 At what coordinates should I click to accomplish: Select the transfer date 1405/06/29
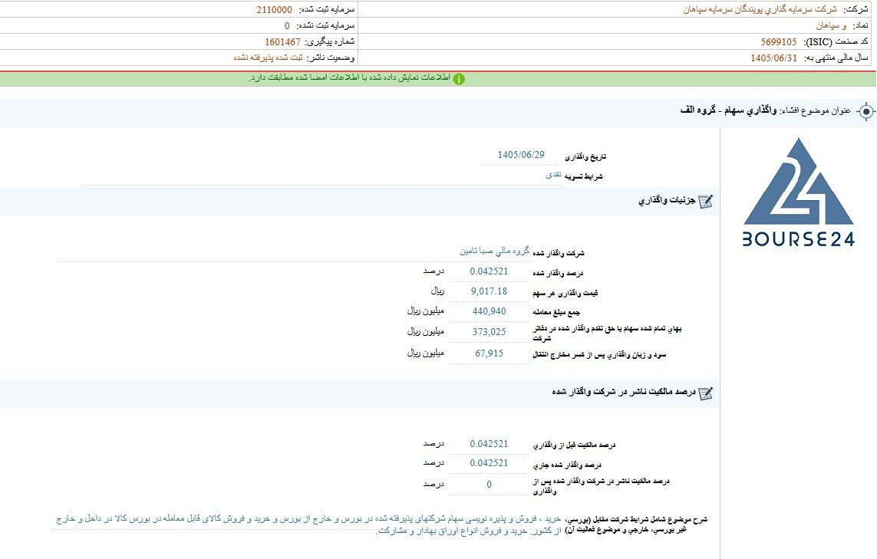click(x=521, y=155)
